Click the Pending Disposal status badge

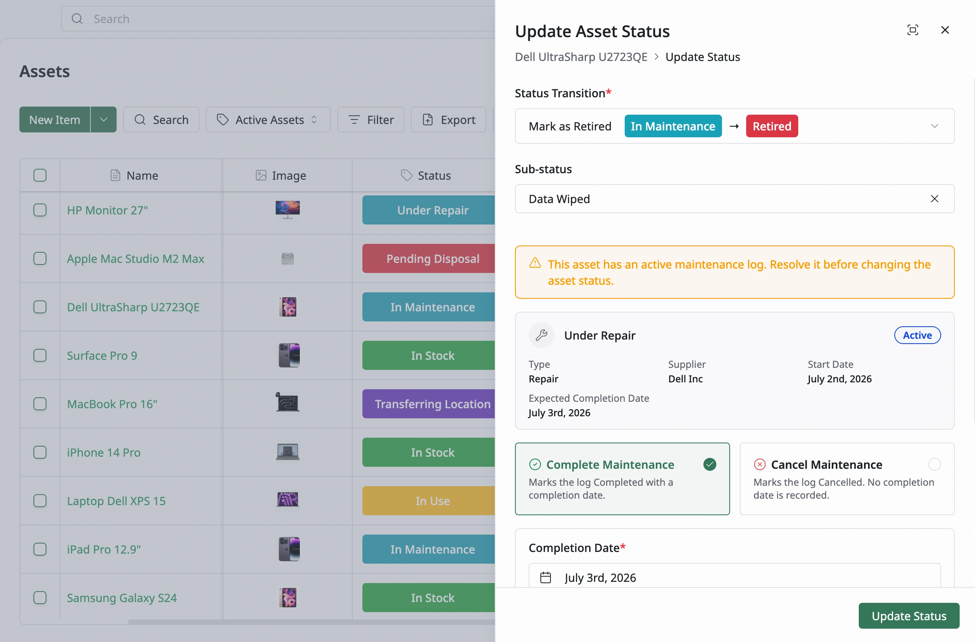[x=429, y=258]
